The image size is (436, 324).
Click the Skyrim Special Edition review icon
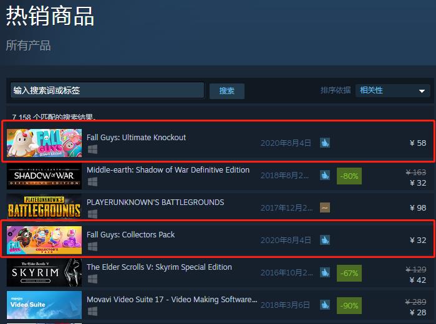[325, 272]
